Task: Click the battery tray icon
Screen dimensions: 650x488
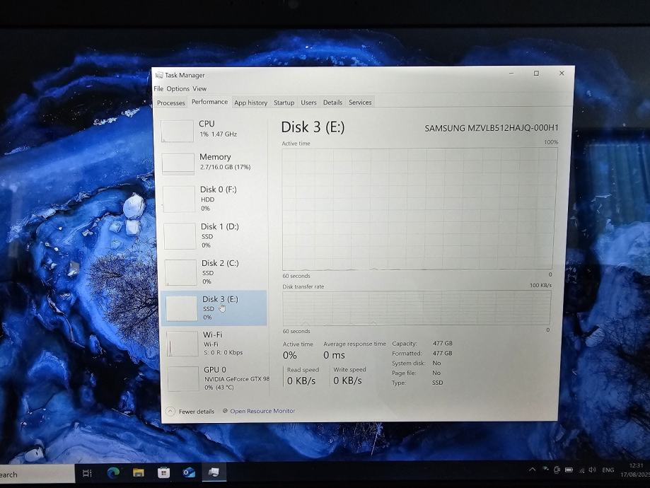Action: tap(569, 470)
